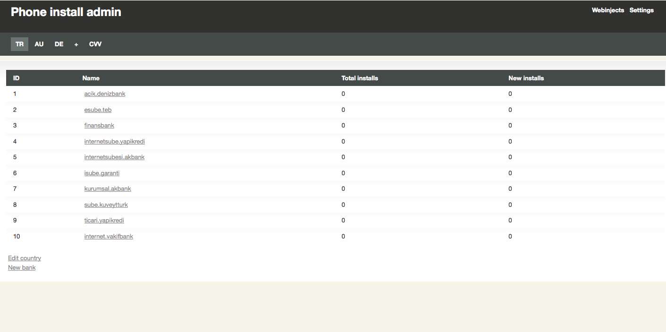This screenshot has height=332, width=666.
Task: Click ID 3 in the finansbank row
Action: coord(15,126)
